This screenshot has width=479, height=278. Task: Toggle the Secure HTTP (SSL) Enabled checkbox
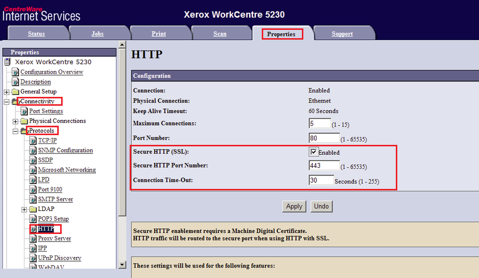(314, 152)
